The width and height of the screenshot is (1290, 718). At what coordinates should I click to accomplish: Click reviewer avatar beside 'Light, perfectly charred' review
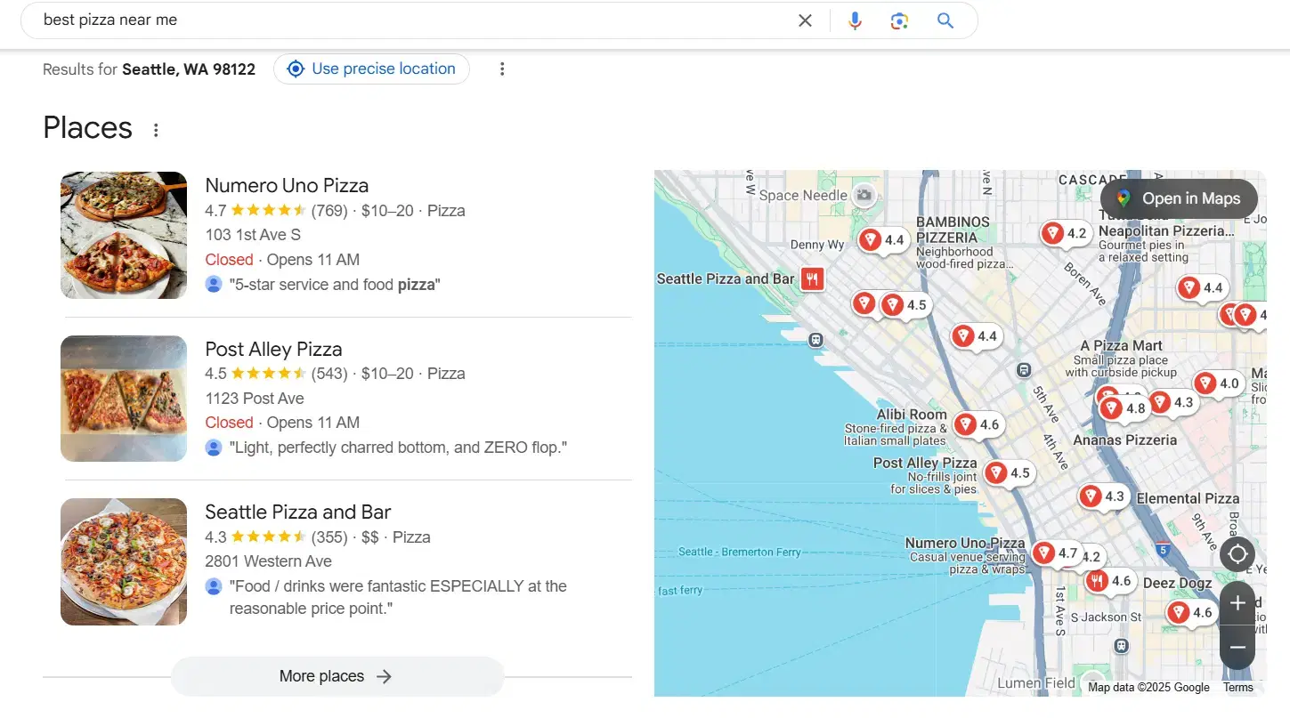coord(214,448)
